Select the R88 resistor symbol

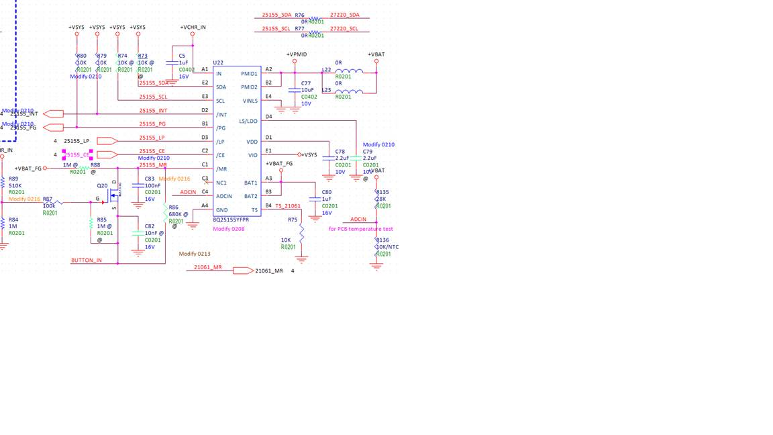coord(85,168)
